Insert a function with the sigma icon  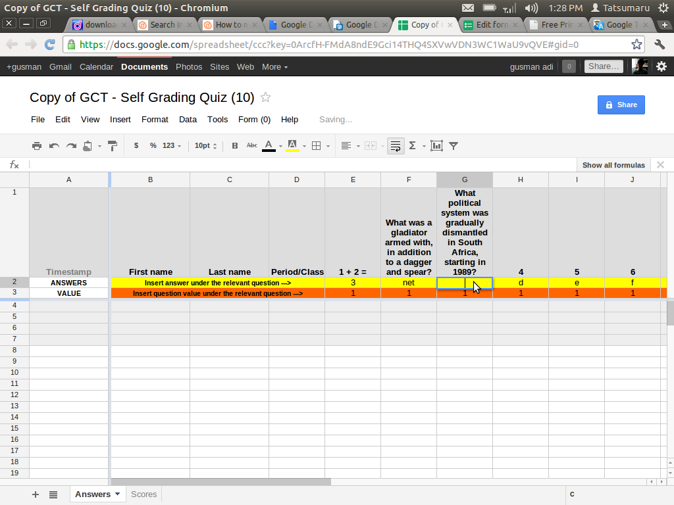[x=413, y=145]
